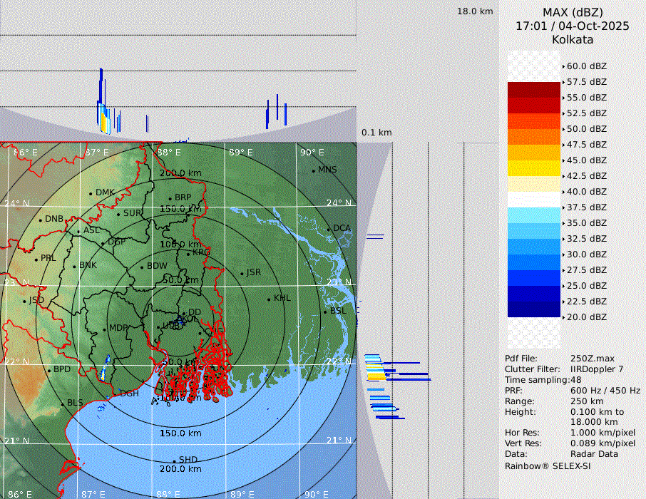The image size is (646, 499).
Task: Click the upper 200.0 km range ring label
Action: [x=180, y=173]
